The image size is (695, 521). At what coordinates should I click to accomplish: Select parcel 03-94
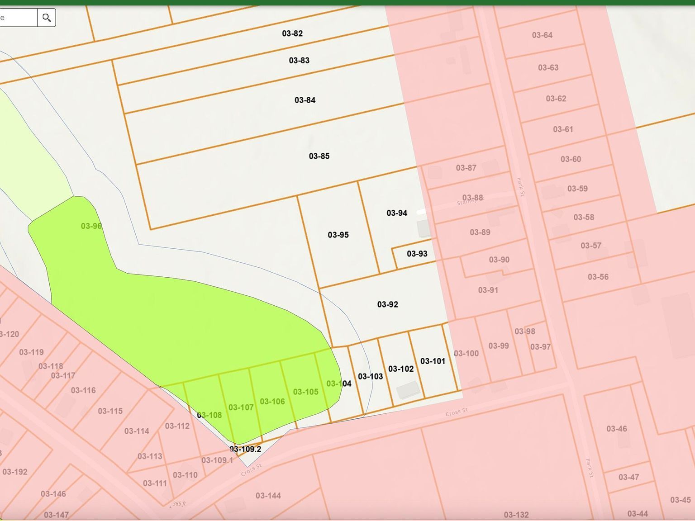pos(397,213)
